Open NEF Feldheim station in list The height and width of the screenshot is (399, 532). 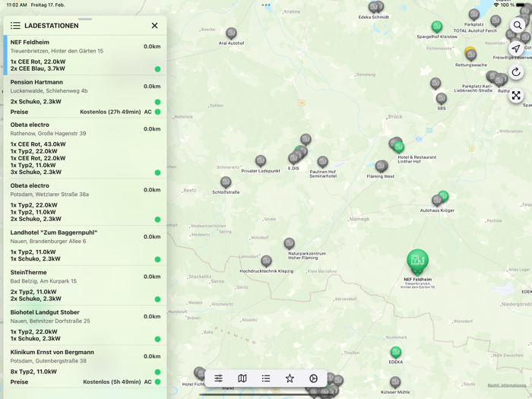(x=85, y=55)
